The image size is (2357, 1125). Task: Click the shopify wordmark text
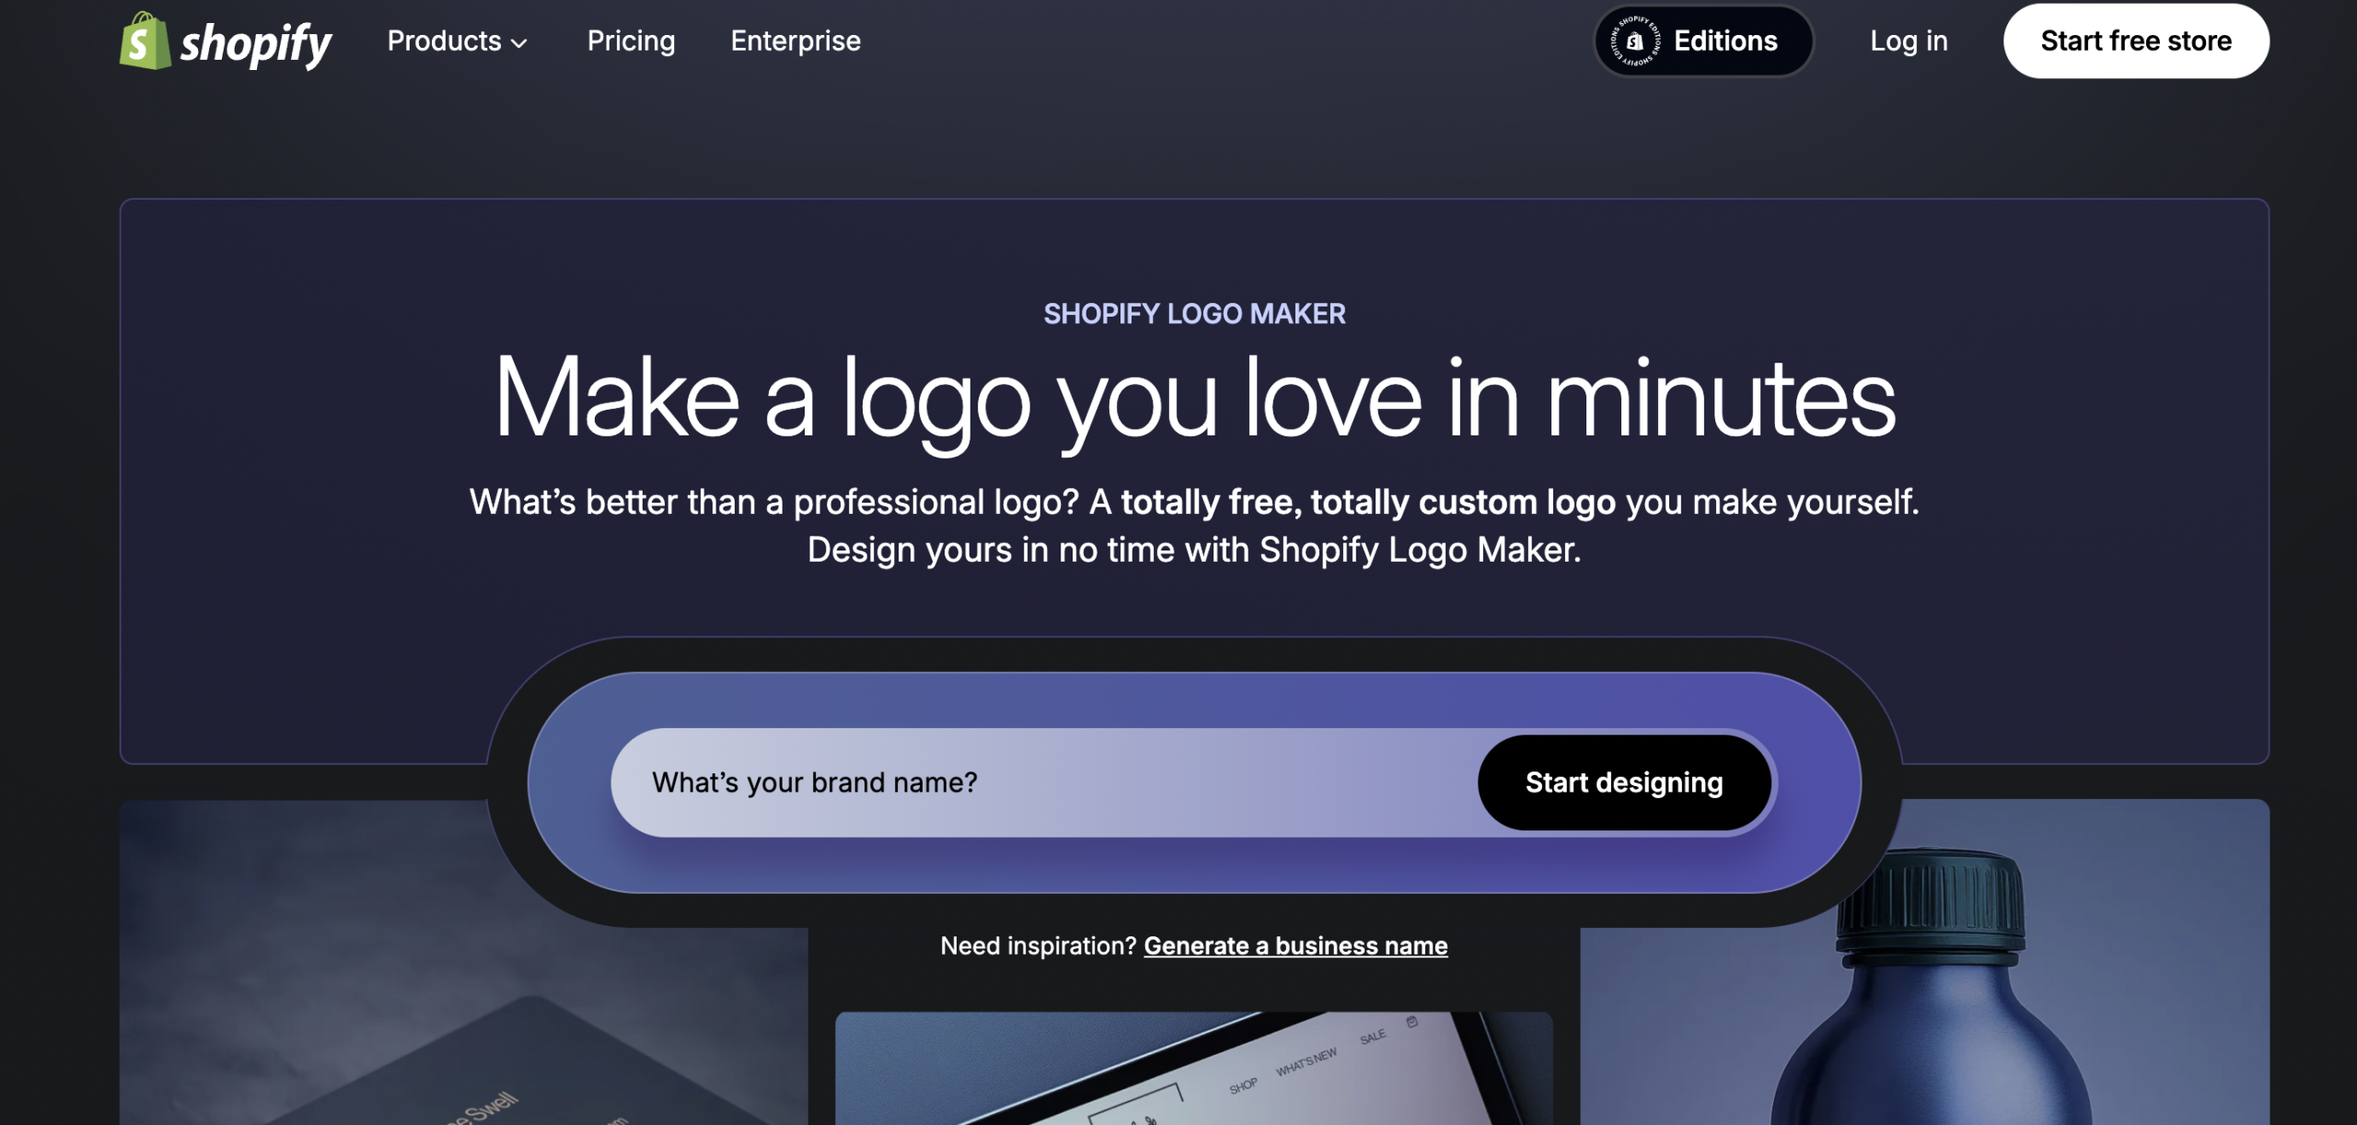(256, 43)
